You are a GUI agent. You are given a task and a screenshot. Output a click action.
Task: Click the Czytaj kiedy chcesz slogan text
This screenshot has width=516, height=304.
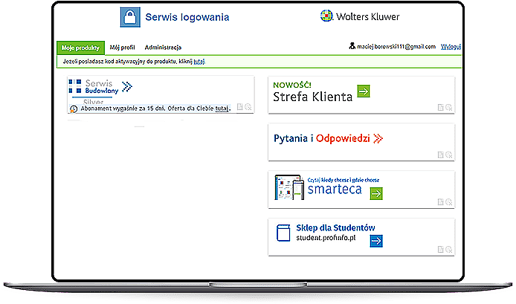[x=344, y=180]
